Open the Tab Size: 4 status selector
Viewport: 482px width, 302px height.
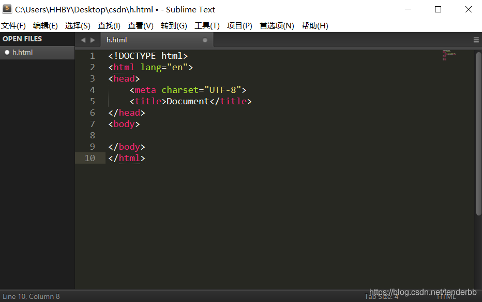381,296
